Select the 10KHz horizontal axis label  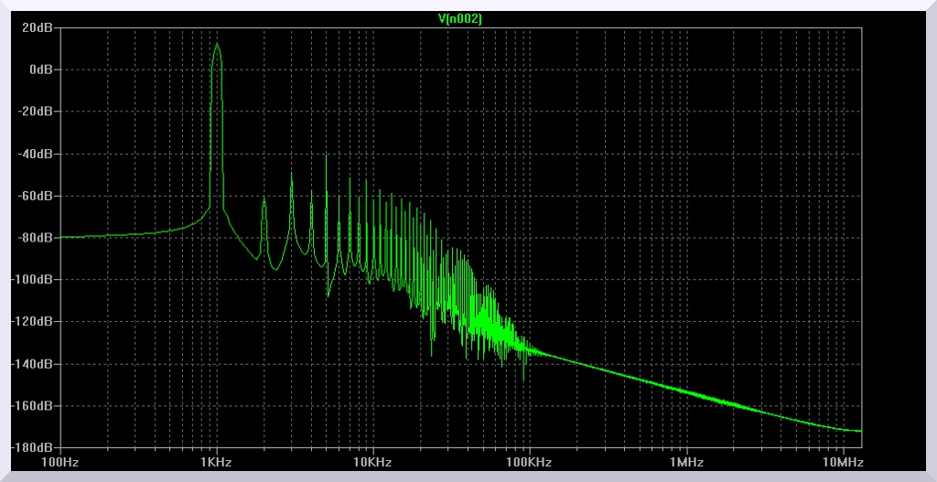[372, 464]
